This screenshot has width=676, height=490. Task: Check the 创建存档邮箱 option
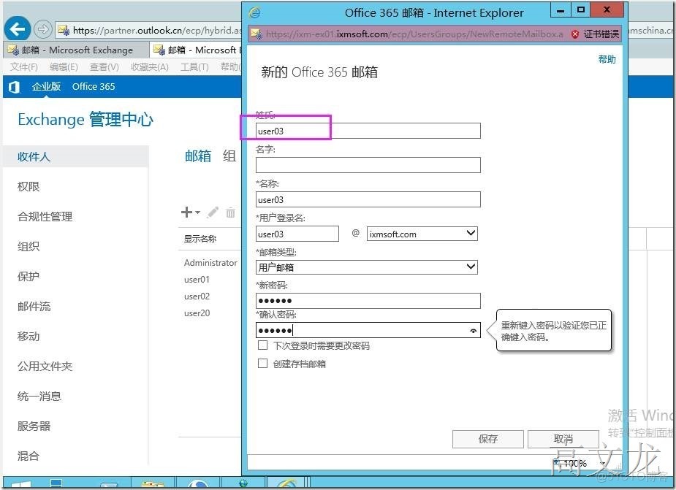(262, 363)
